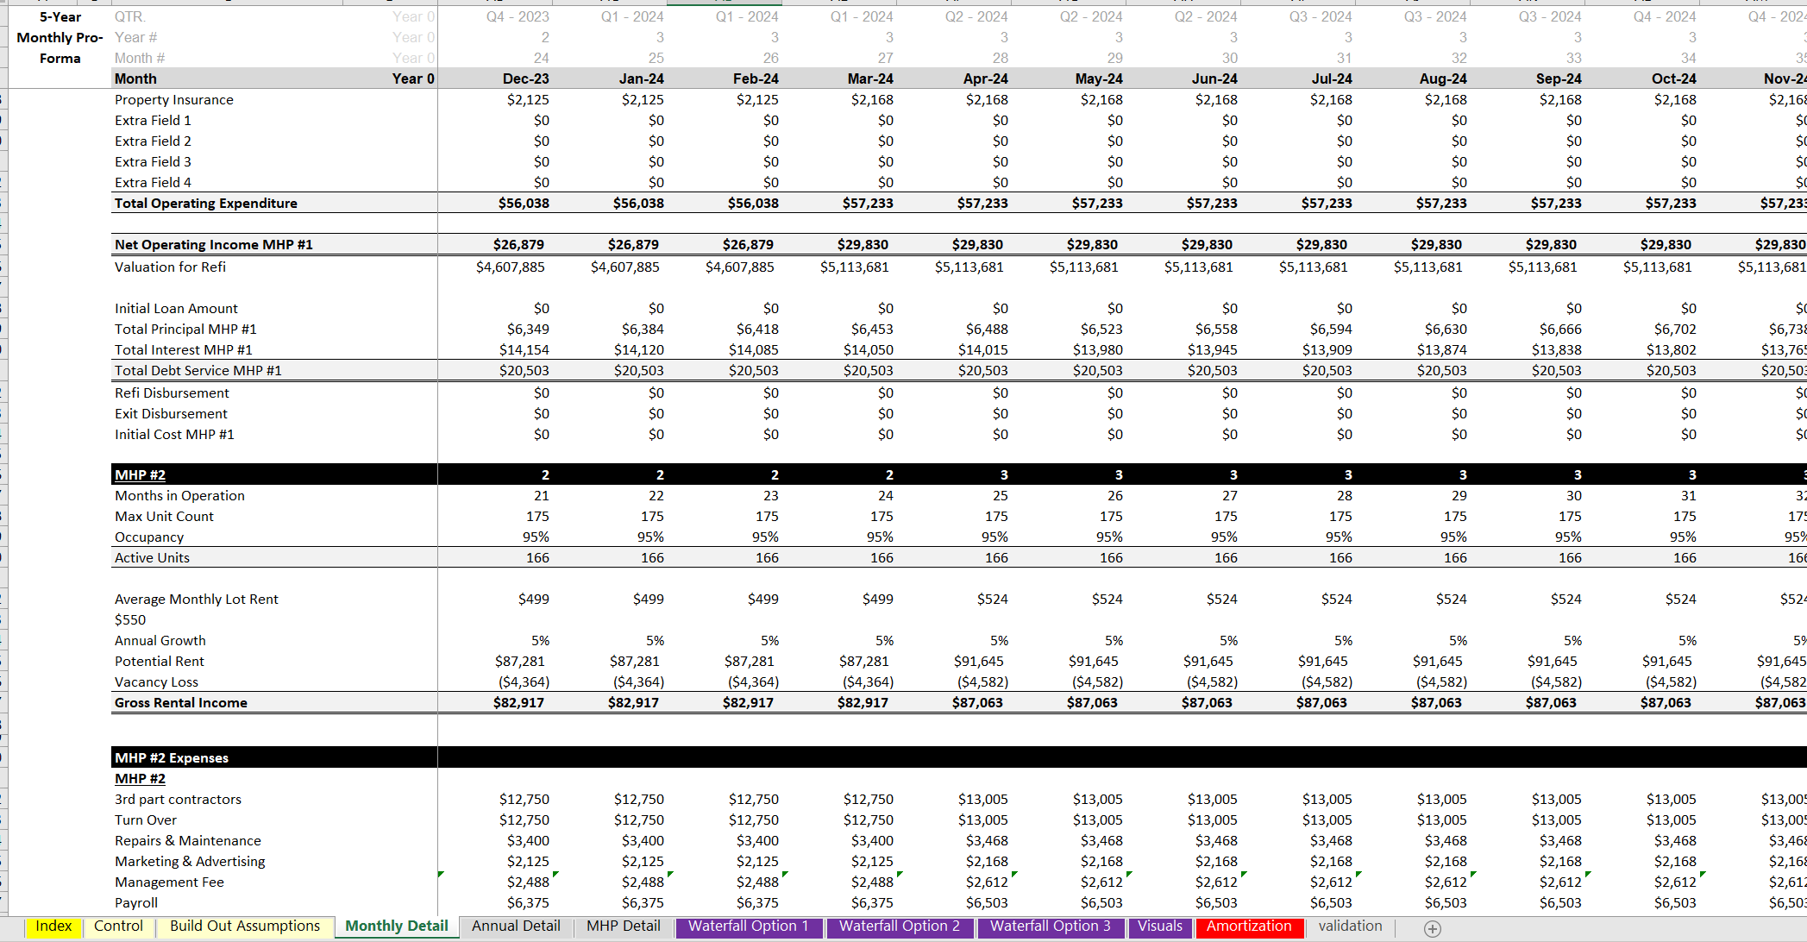This screenshot has height=942, width=1807.
Task: Click the Potential Rent row label
Action: click(x=160, y=662)
